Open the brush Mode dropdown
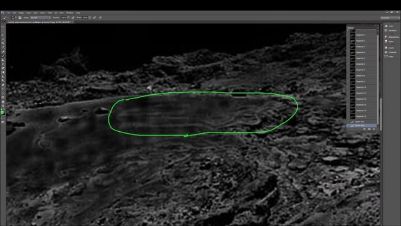The width and height of the screenshot is (401, 226). (40, 18)
